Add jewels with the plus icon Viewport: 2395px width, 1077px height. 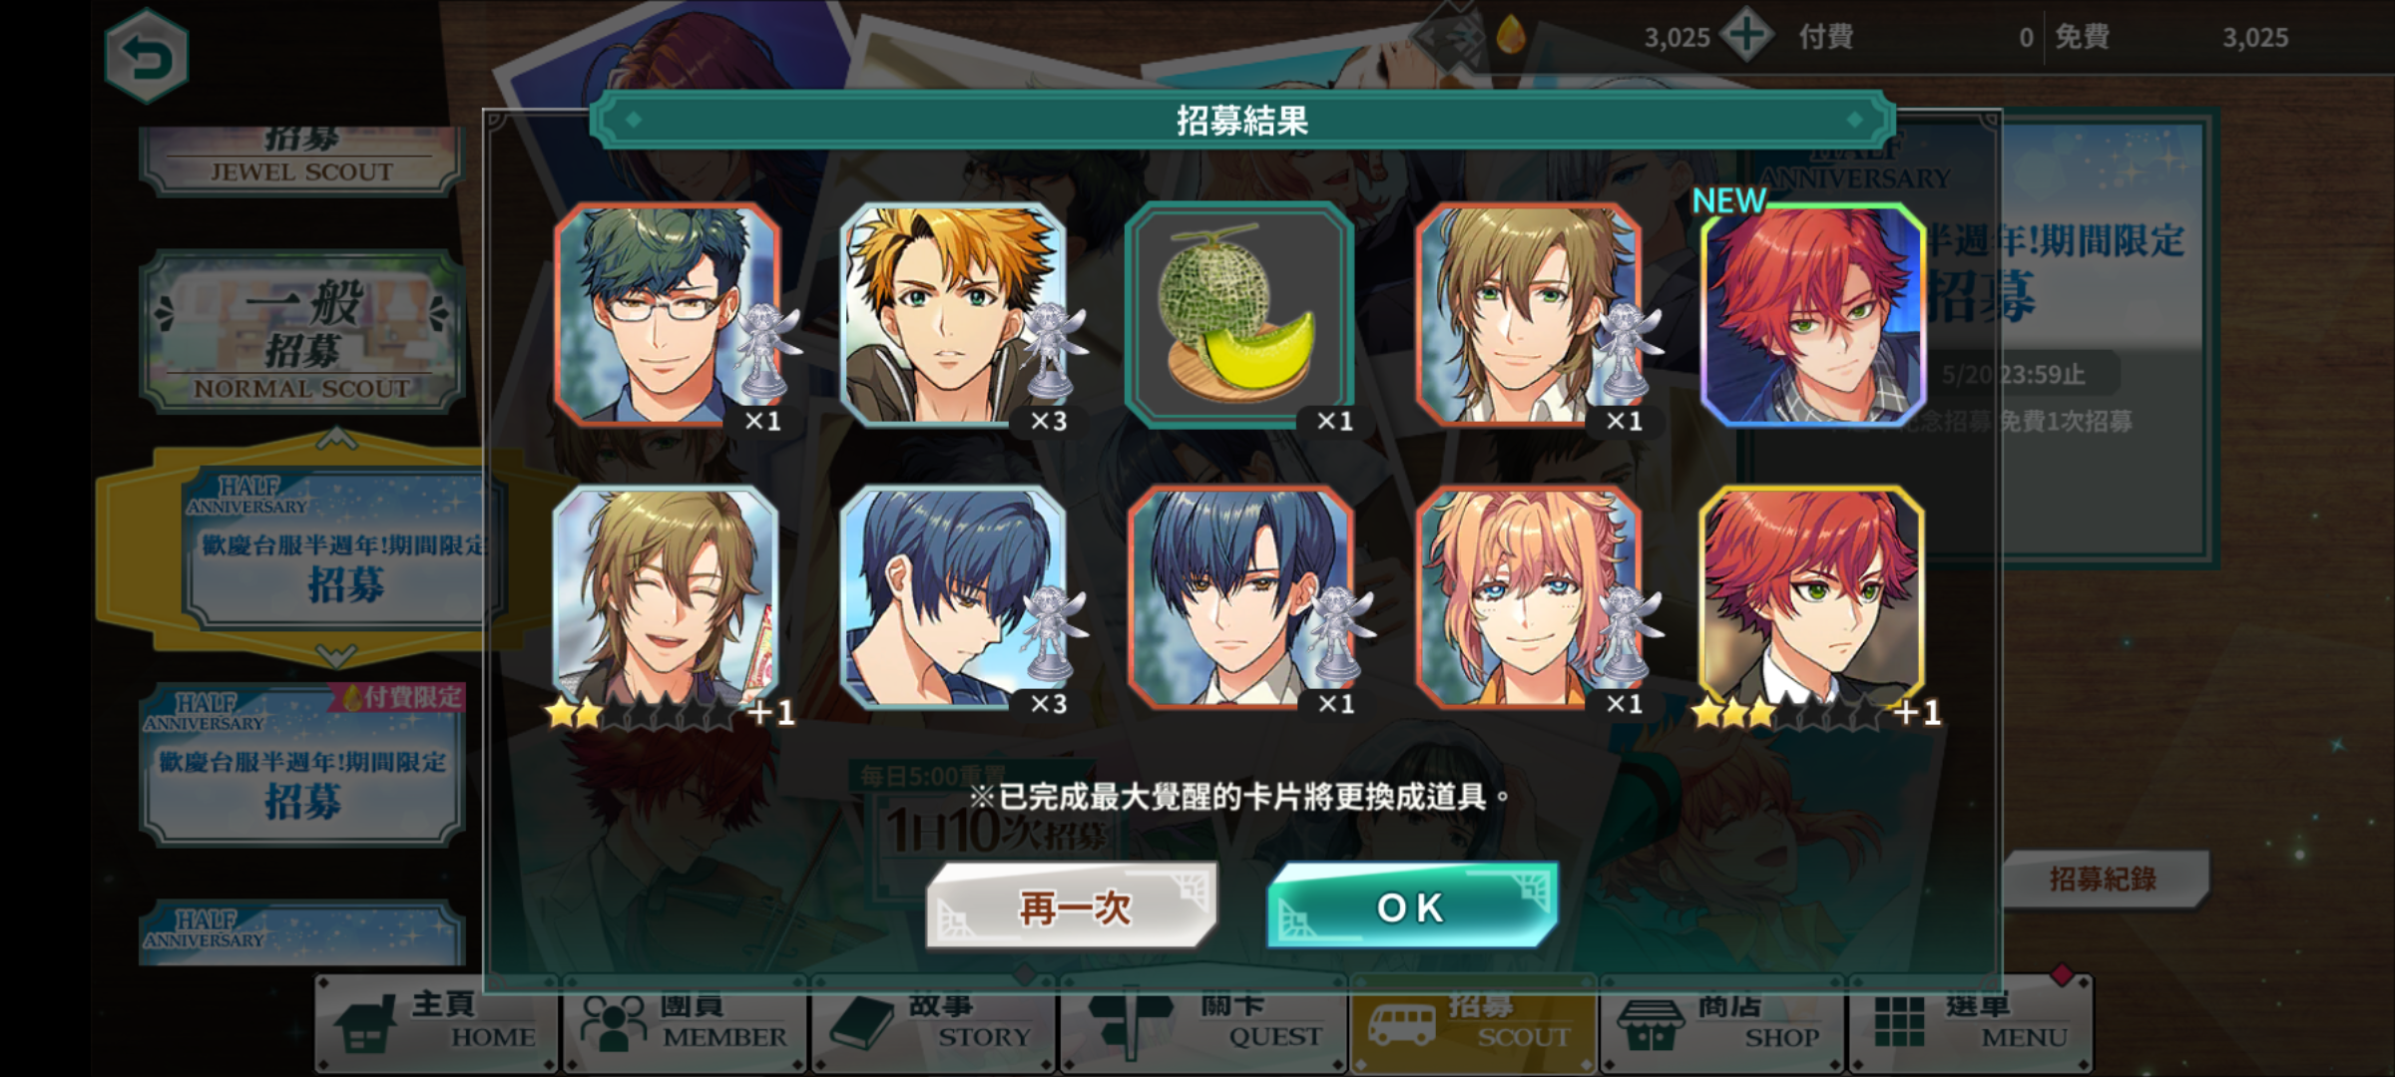pyautogui.click(x=1747, y=36)
